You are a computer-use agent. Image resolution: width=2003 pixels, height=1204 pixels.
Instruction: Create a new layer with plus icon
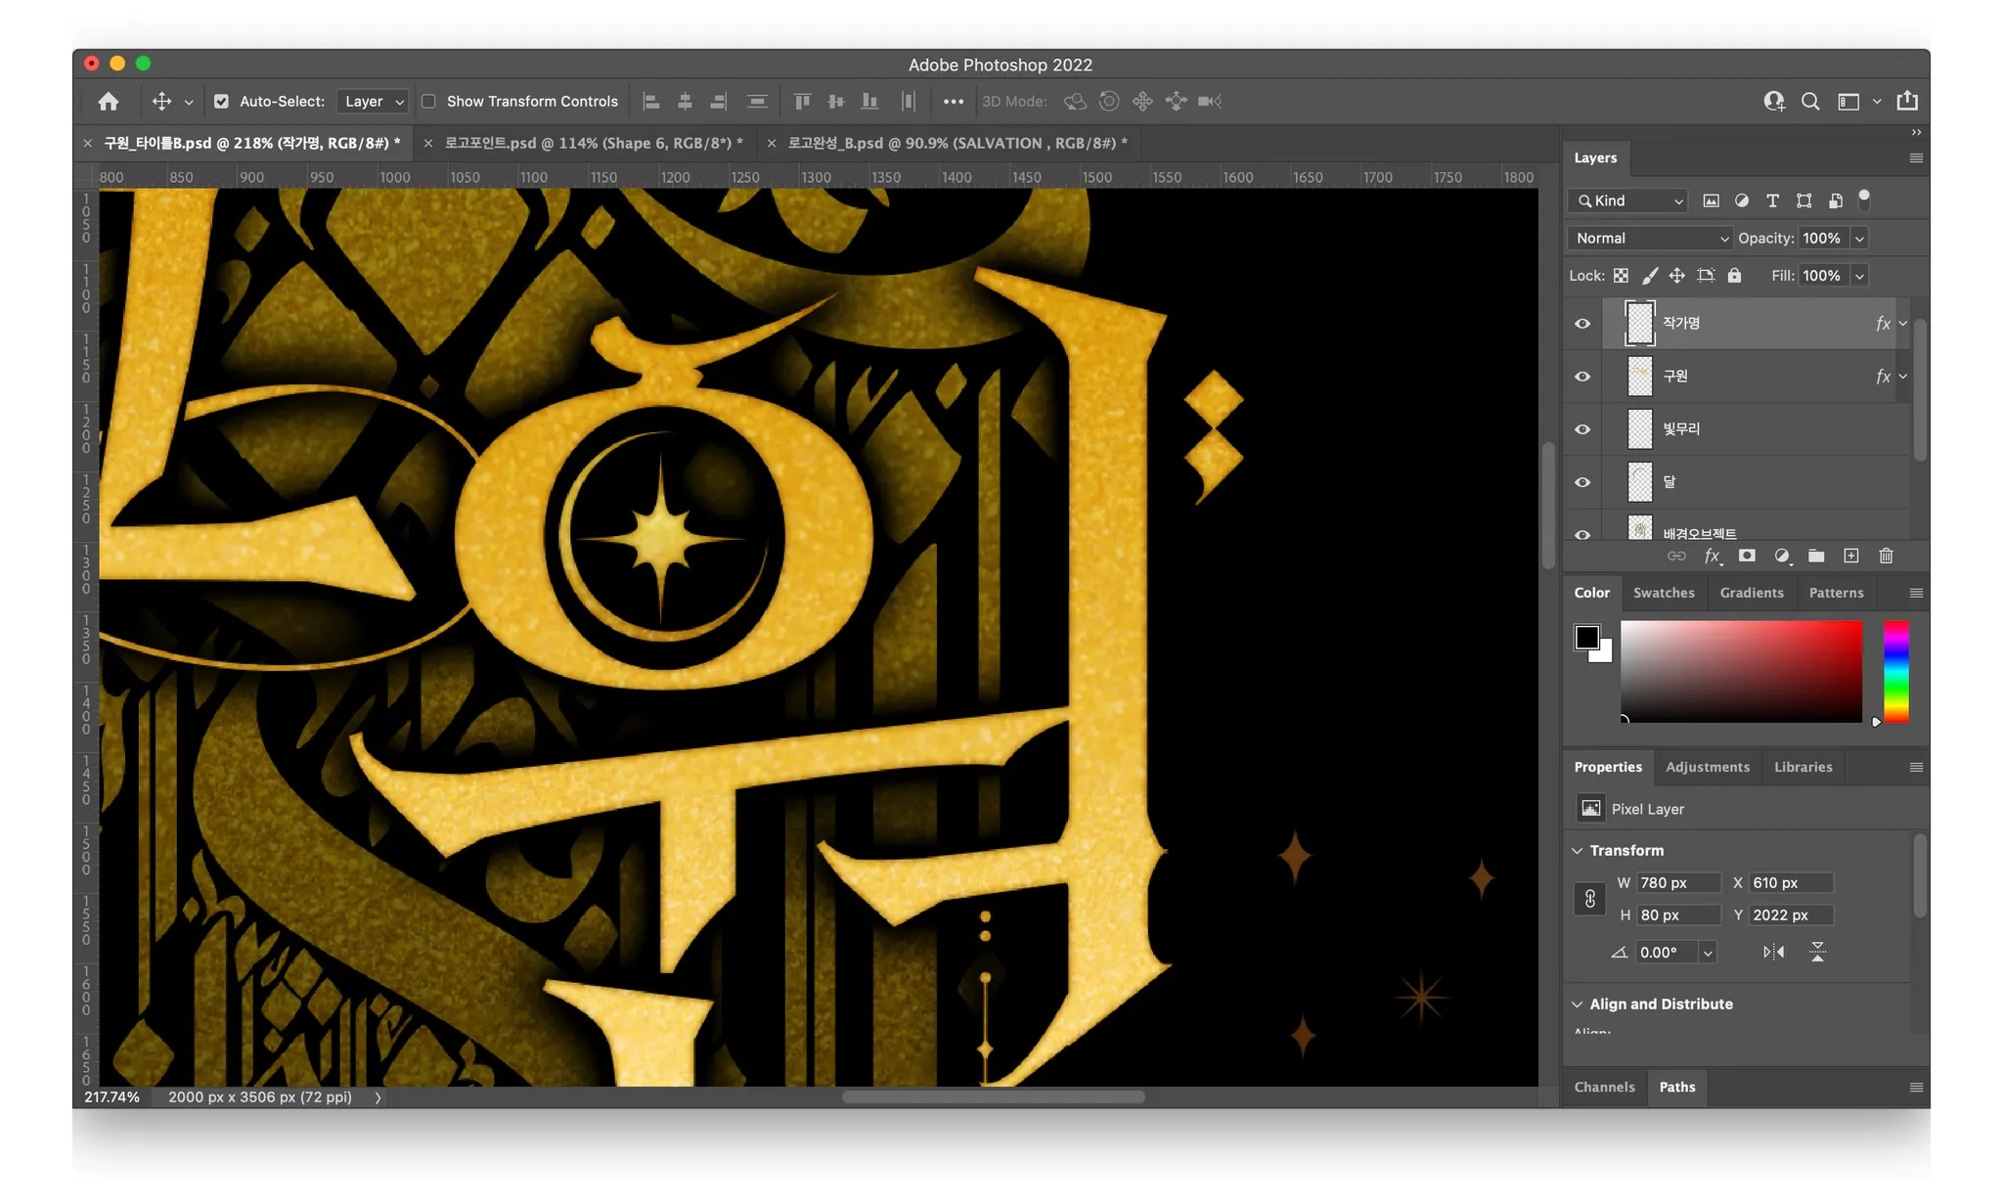point(1850,556)
